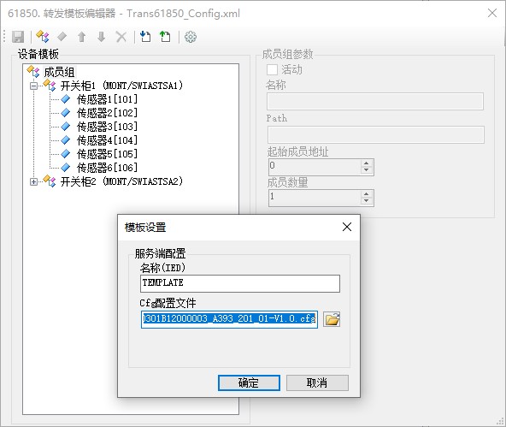Screen dimensions: 506x427
Task: Select the 成员组 root node
Action: [x=59, y=72]
